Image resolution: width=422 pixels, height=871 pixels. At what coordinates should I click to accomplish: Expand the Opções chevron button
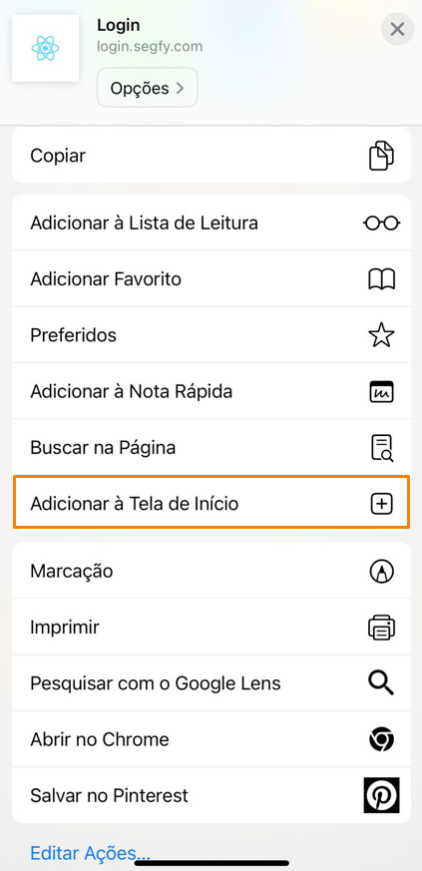point(147,88)
